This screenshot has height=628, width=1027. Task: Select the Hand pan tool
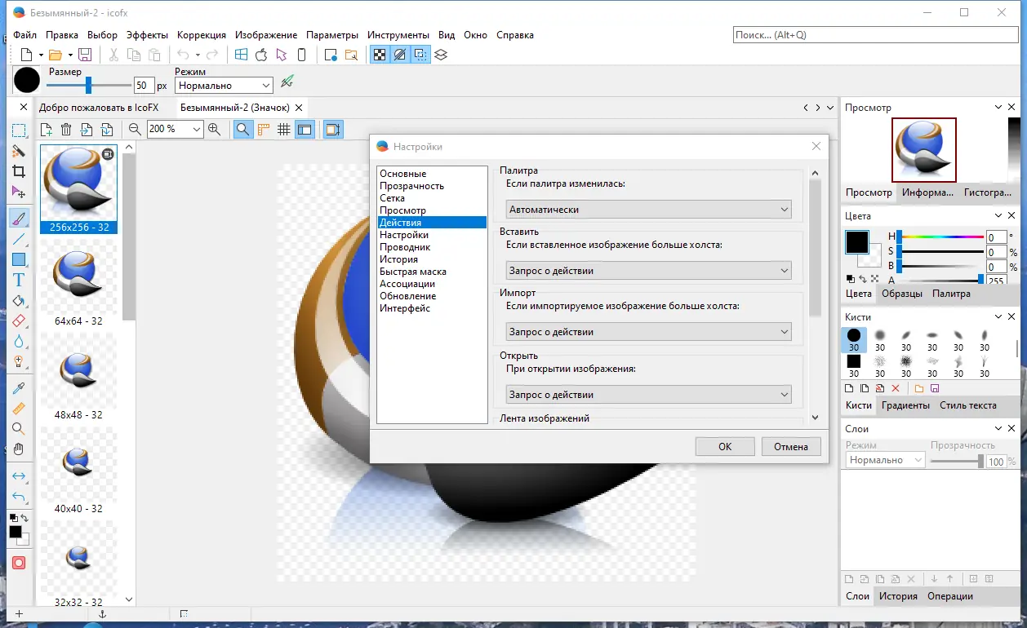coord(19,449)
